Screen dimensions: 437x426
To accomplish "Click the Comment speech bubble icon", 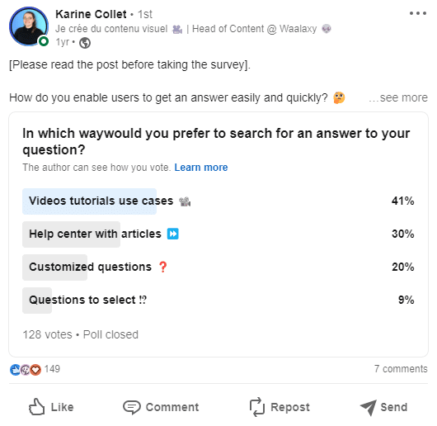I will (x=132, y=407).
